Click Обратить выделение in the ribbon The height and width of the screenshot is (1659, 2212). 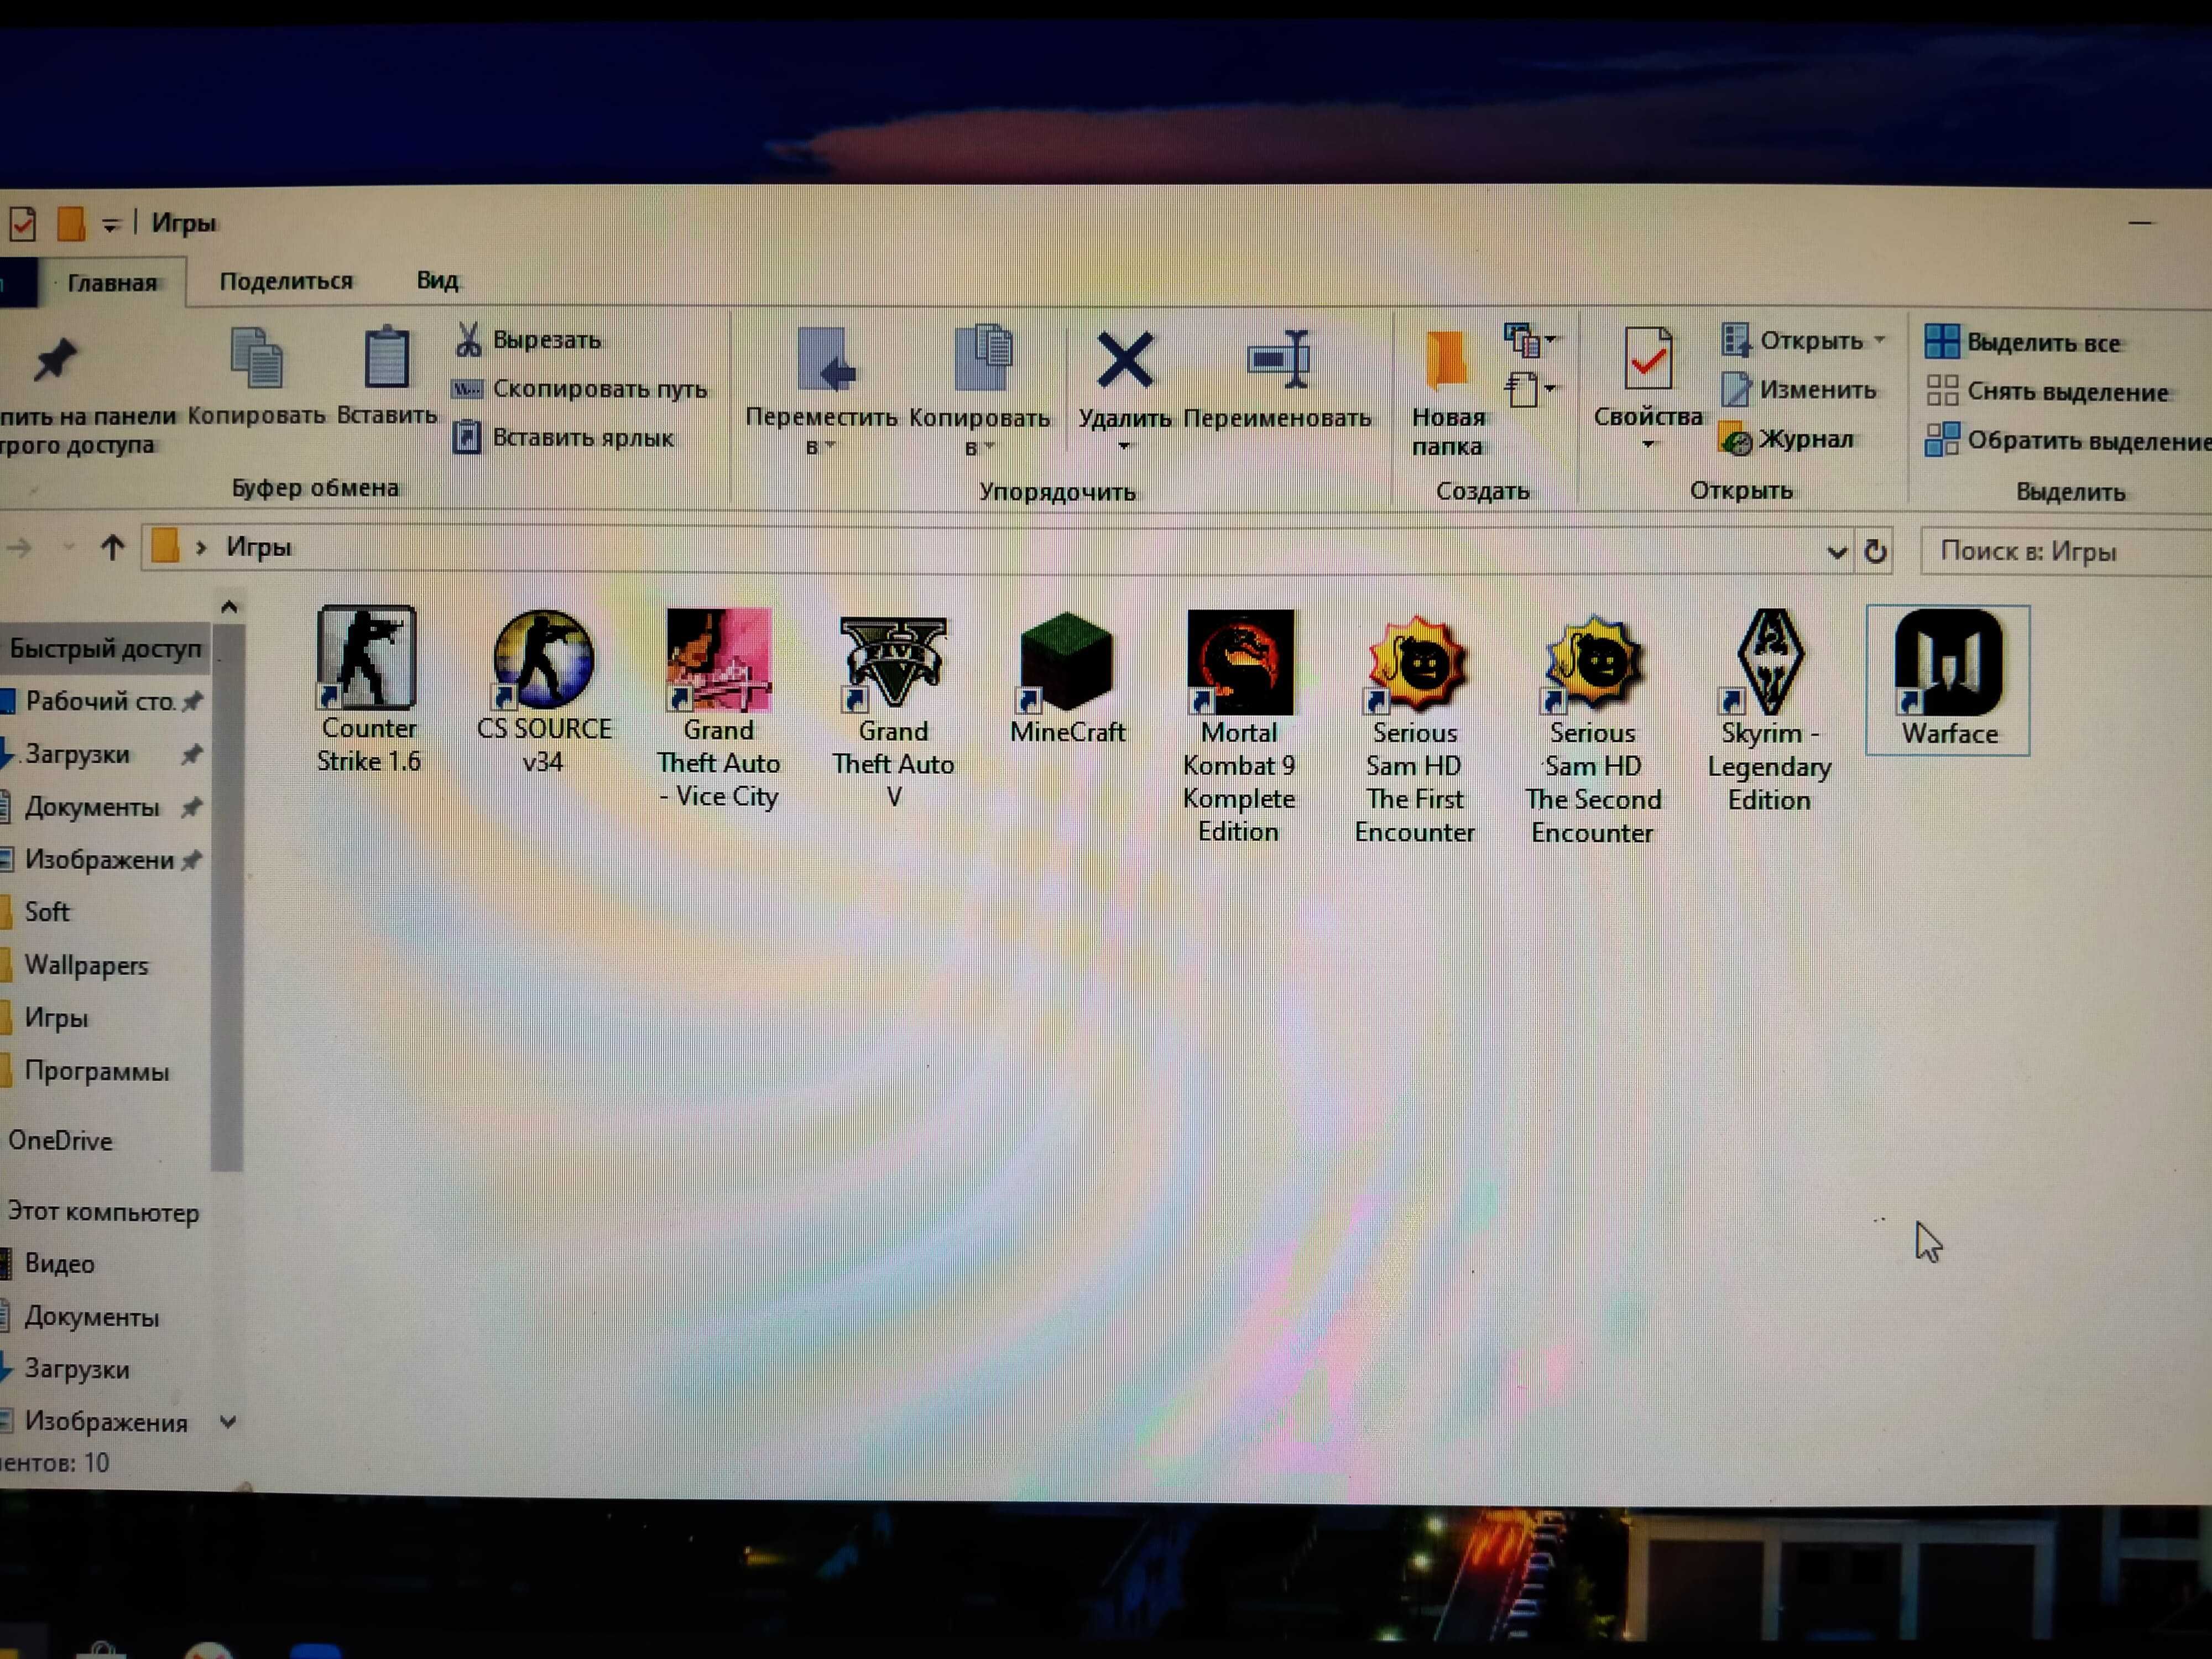[2068, 440]
